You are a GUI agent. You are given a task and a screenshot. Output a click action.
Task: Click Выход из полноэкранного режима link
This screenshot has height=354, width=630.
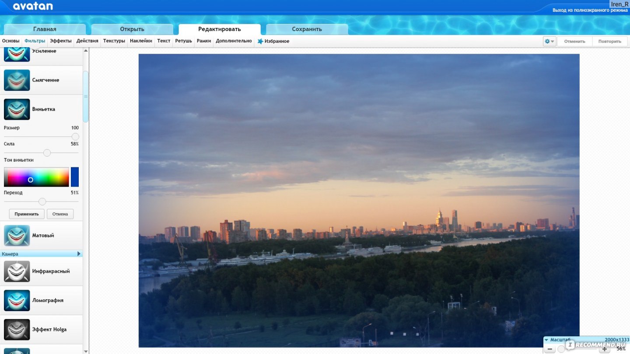tap(590, 10)
